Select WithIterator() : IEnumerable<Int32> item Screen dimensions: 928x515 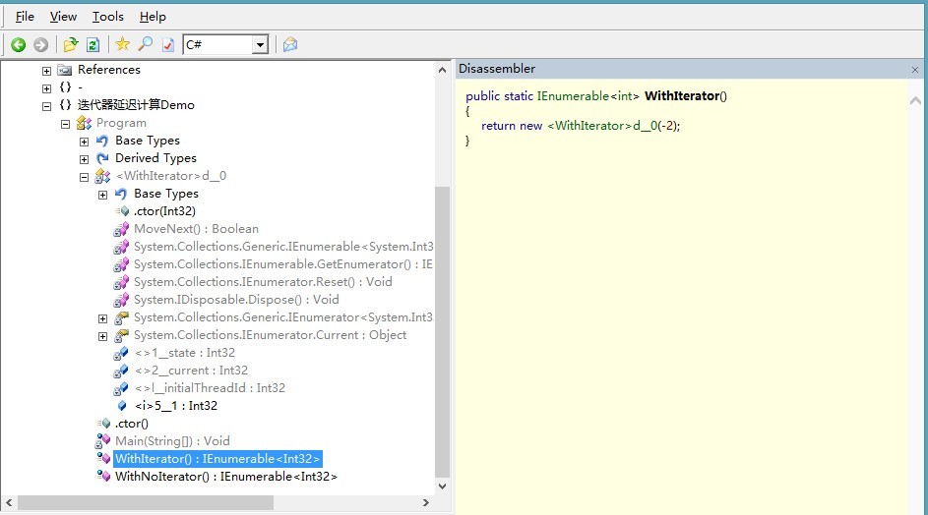[217, 459]
